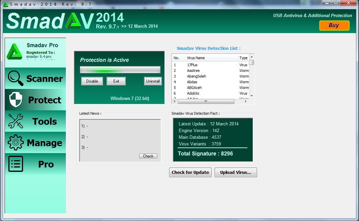Click the Smadav Pro green triangle logo
The height and width of the screenshot is (221, 359).
tap(14, 51)
